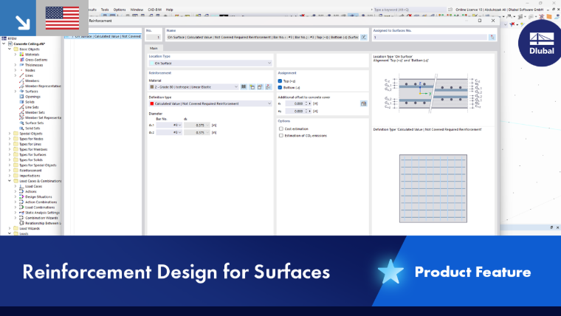561x316 pixels.
Task: Click Design Situations icon in navigator
Action: click(x=21, y=197)
